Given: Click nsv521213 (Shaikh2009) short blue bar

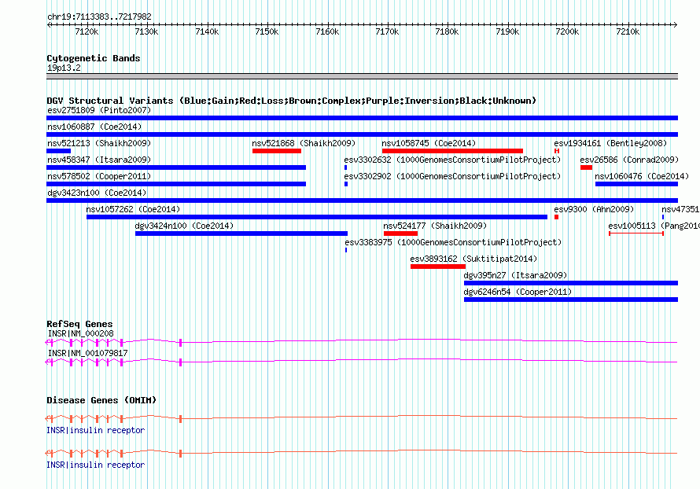Looking at the screenshot, I should [58, 151].
